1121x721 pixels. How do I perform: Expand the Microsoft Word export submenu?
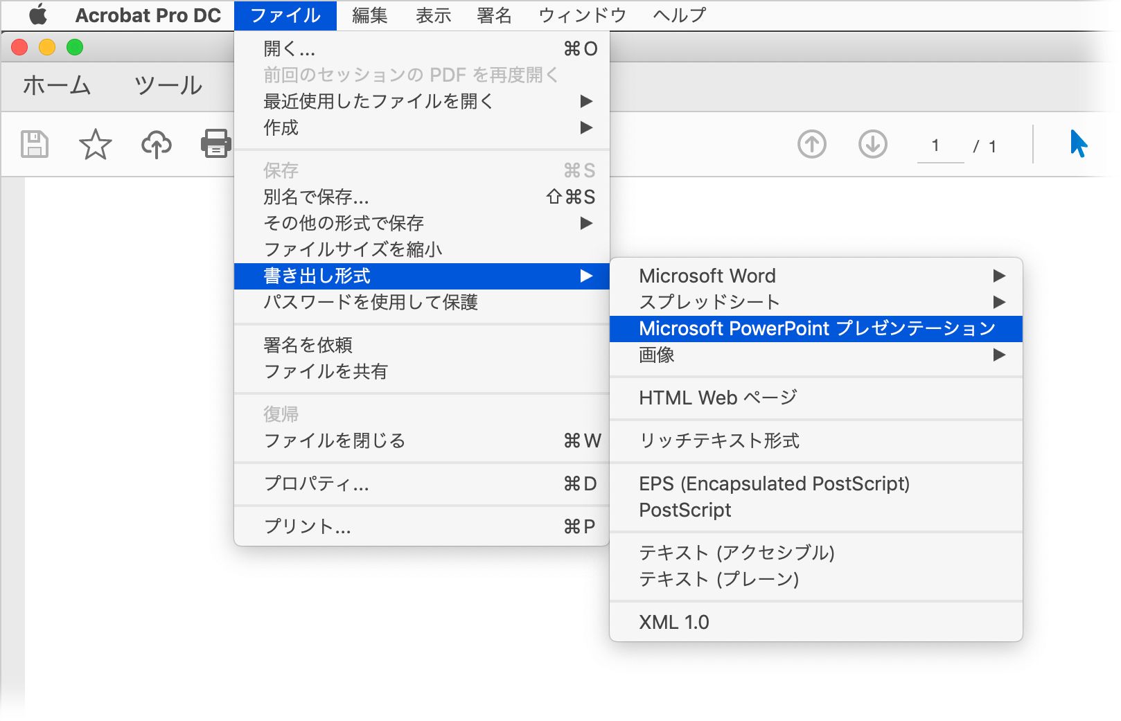point(816,276)
